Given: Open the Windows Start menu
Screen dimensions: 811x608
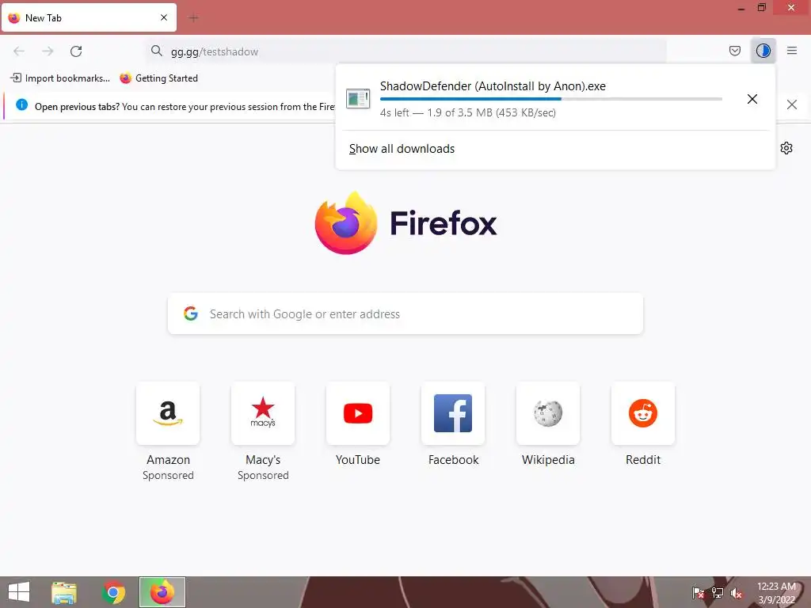Looking at the screenshot, I should (19, 592).
